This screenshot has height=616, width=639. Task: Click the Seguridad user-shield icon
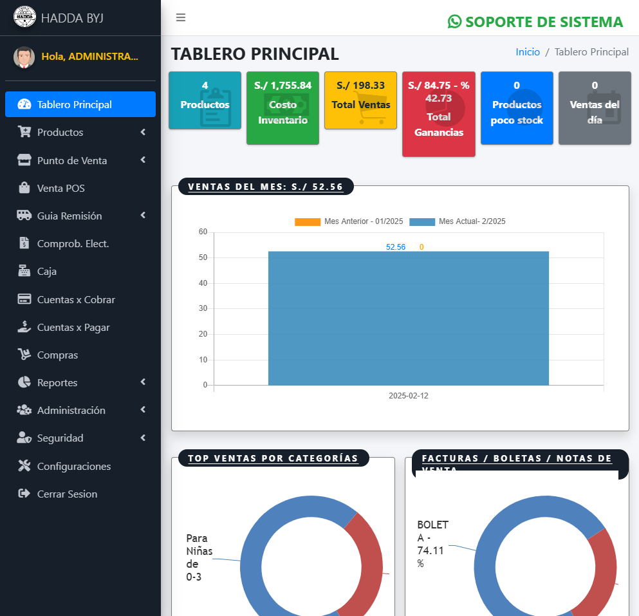(24, 438)
